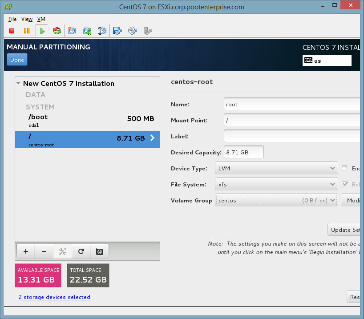Click the reload storage configuration icon
The image size is (364, 319).
point(81,251)
